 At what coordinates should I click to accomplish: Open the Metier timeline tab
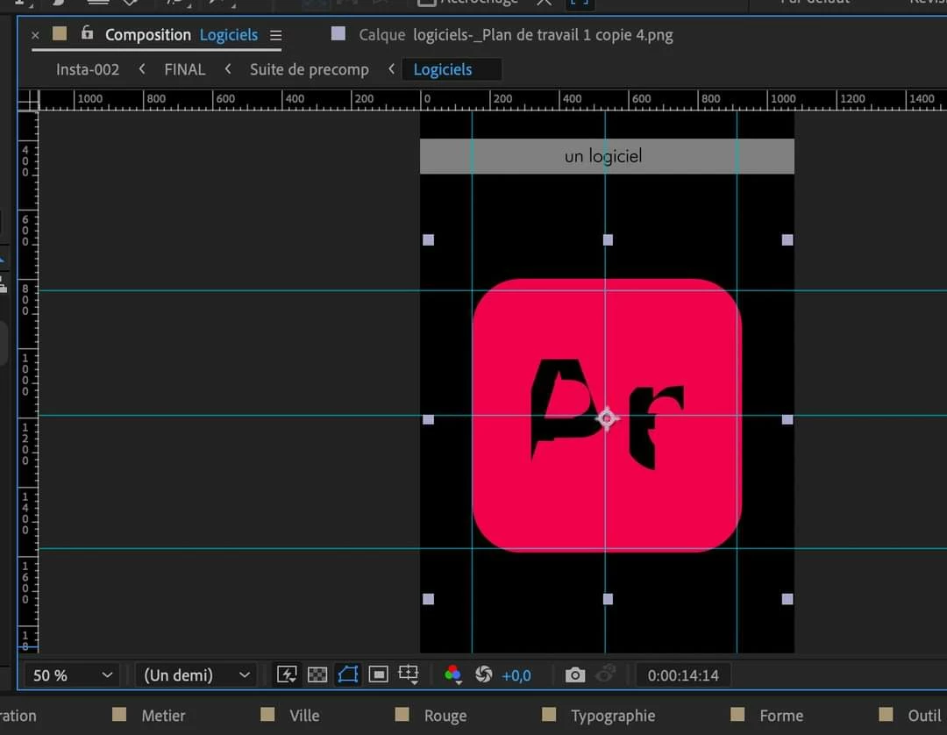coord(163,716)
